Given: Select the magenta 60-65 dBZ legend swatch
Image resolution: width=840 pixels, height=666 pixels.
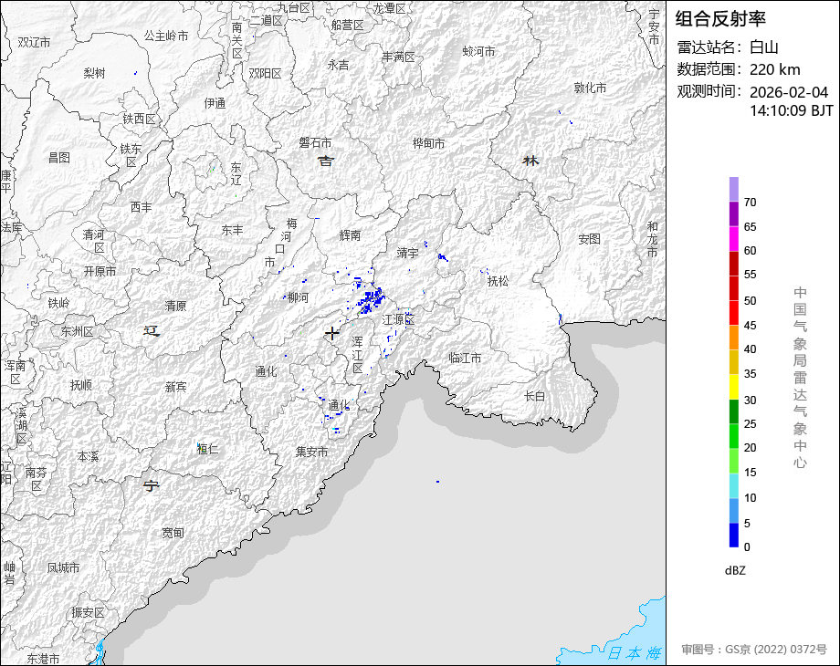Looking at the screenshot, I should 734,238.
